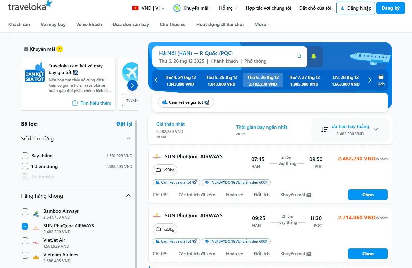Image resolution: width=412 pixels, height=268 pixels.
Task: Click the previous dates left arrow
Action: [x=156, y=80]
